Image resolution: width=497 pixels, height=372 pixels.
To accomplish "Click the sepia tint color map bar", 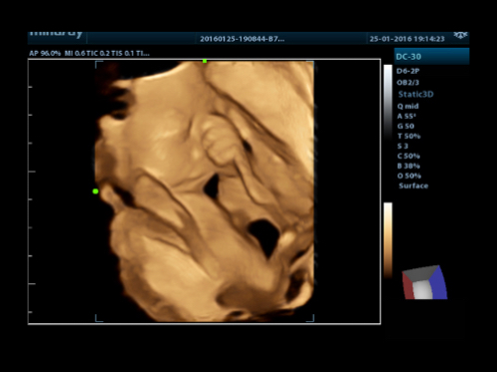I will (388, 240).
